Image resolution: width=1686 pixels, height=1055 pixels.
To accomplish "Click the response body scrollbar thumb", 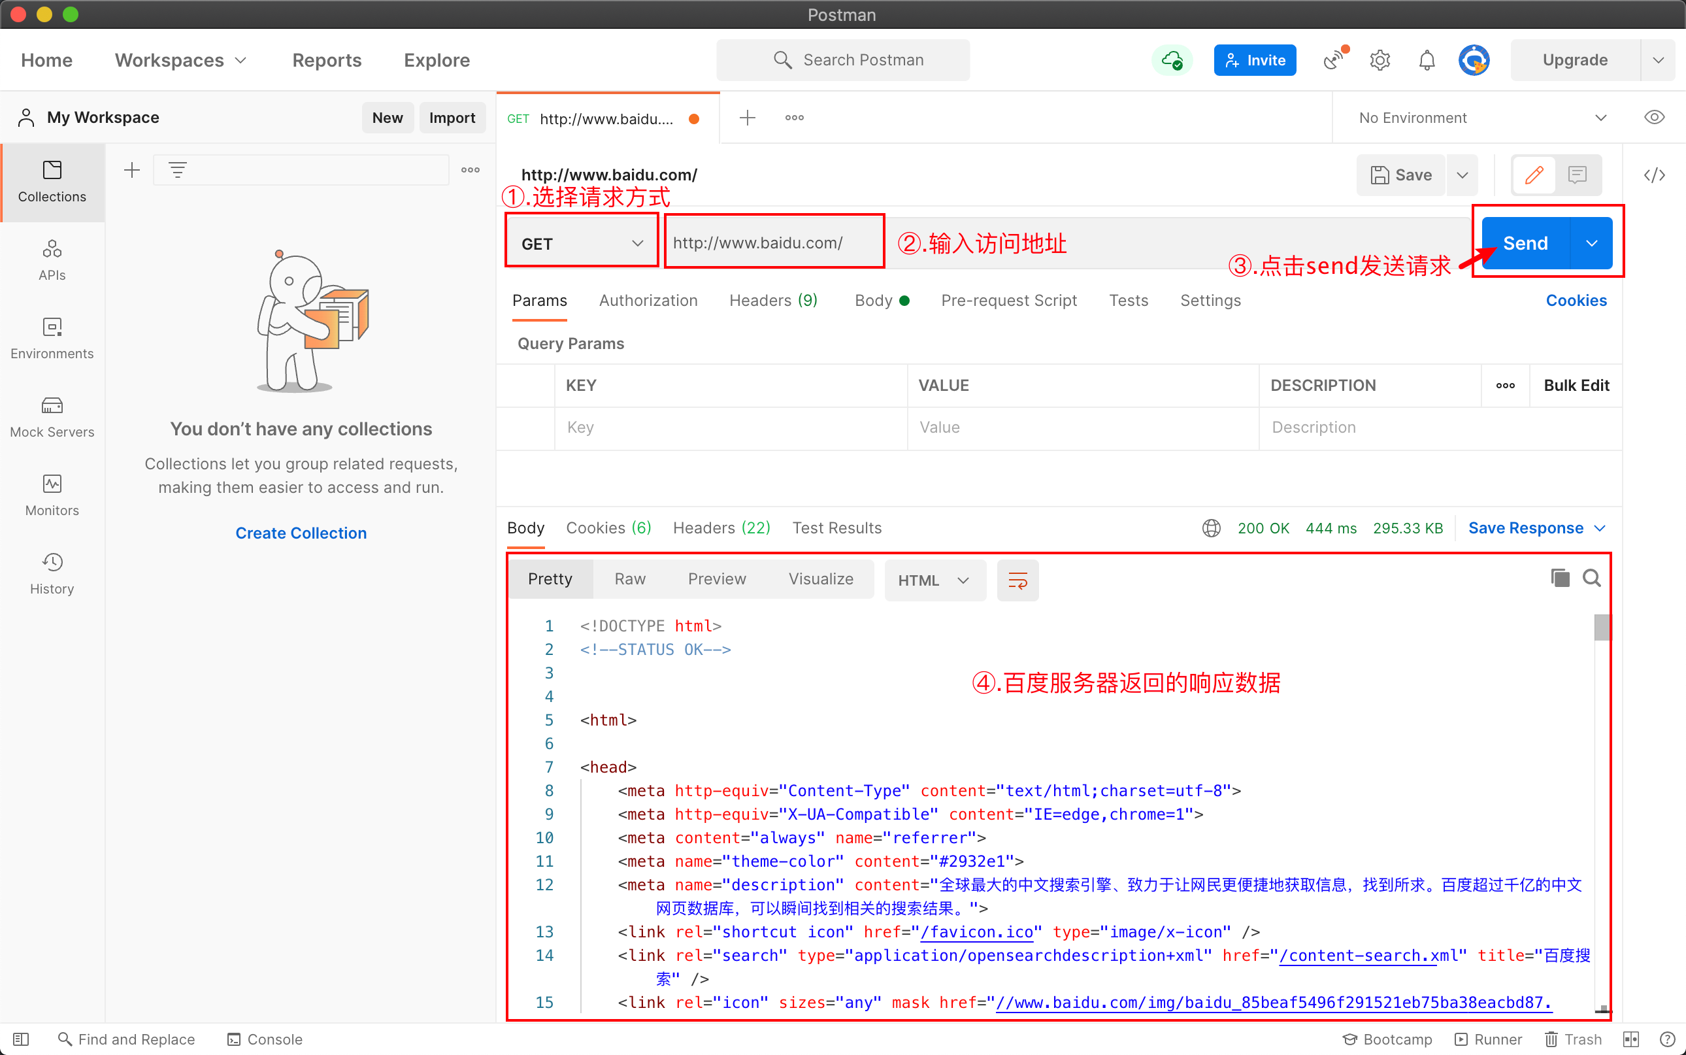I will click(x=1602, y=628).
